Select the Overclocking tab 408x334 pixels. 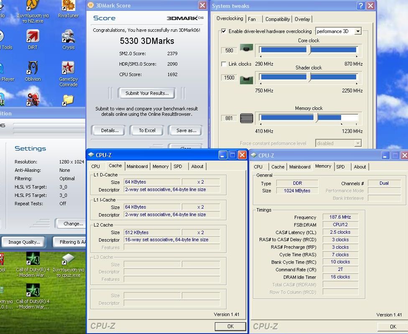coord(230,18)
